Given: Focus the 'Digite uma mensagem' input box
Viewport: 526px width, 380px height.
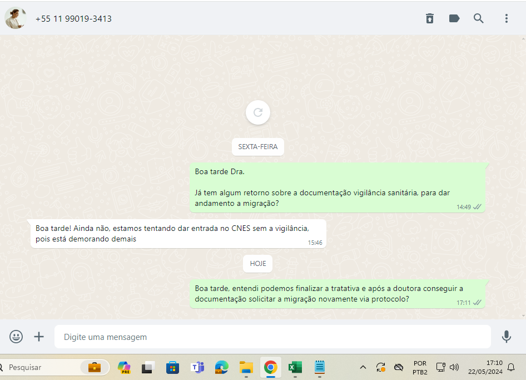Looking at the screenshot, I should [272, 337].
